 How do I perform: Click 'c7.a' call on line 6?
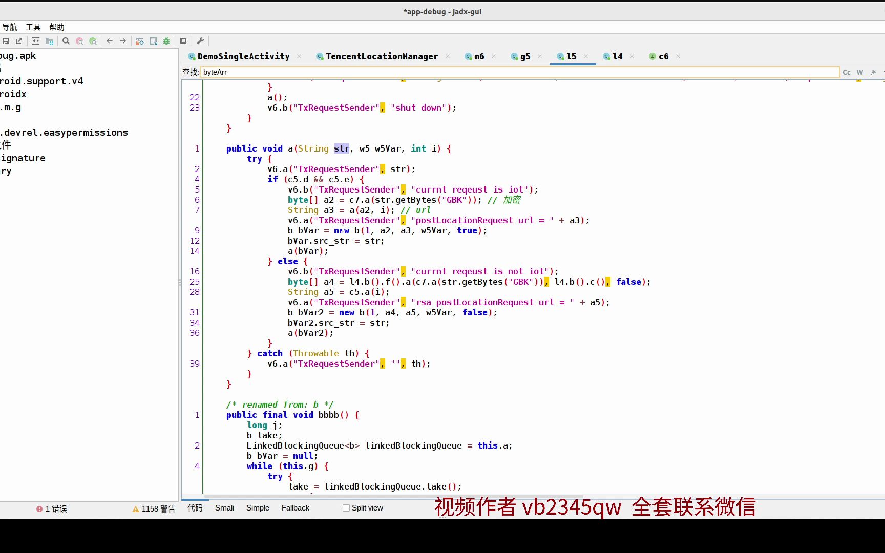pos(359,200)
